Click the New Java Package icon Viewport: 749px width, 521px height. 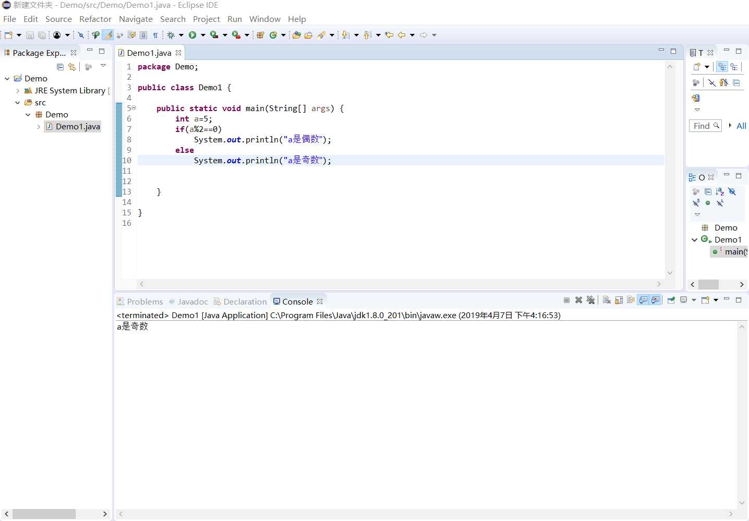point(260,35)
